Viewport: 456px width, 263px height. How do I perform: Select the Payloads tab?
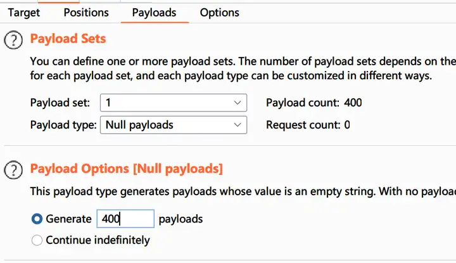(x=155, y=12)
